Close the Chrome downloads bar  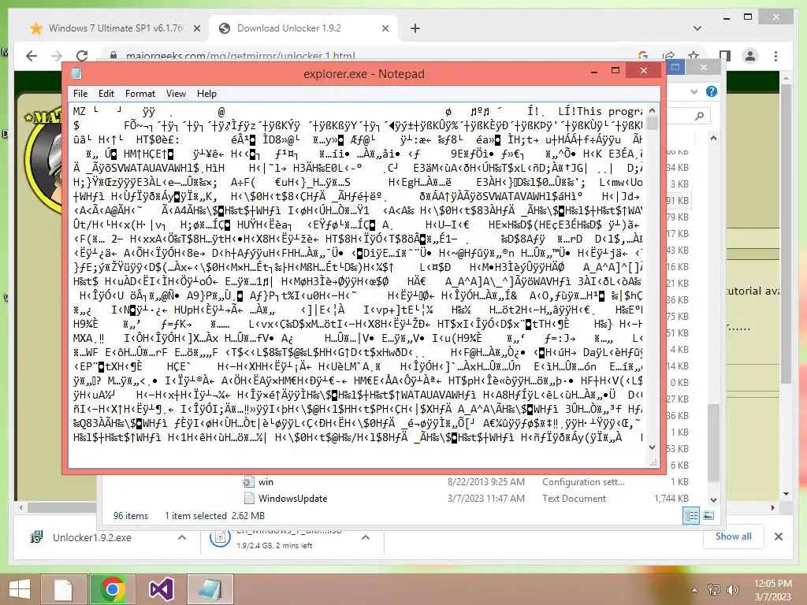pos(778,536)
